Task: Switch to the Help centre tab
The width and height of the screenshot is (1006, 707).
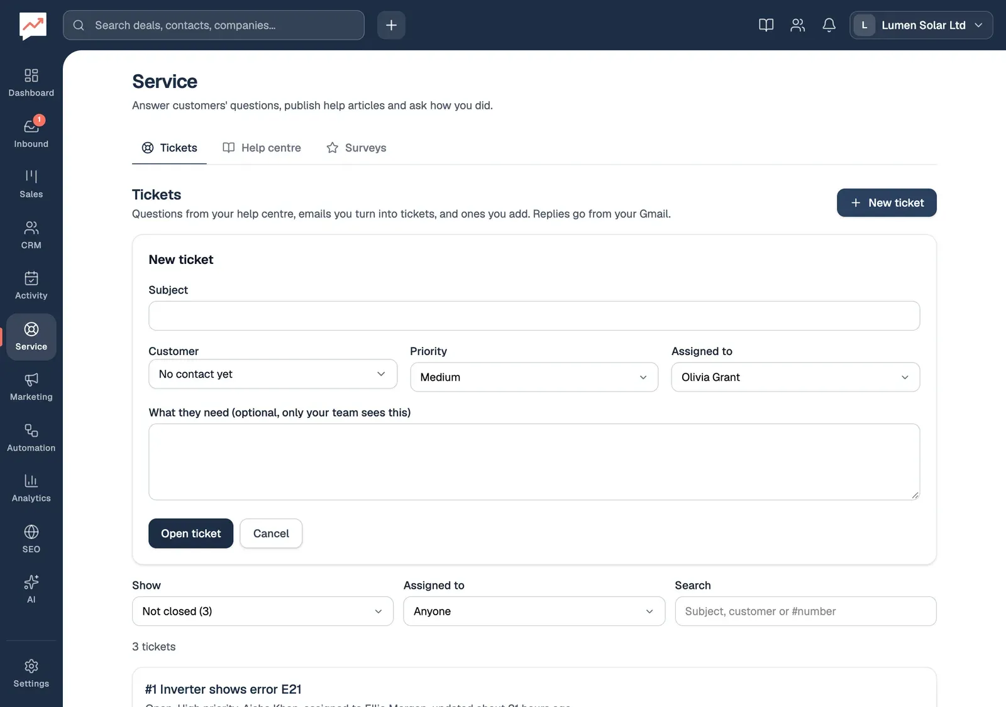Action: pos(262,148)
